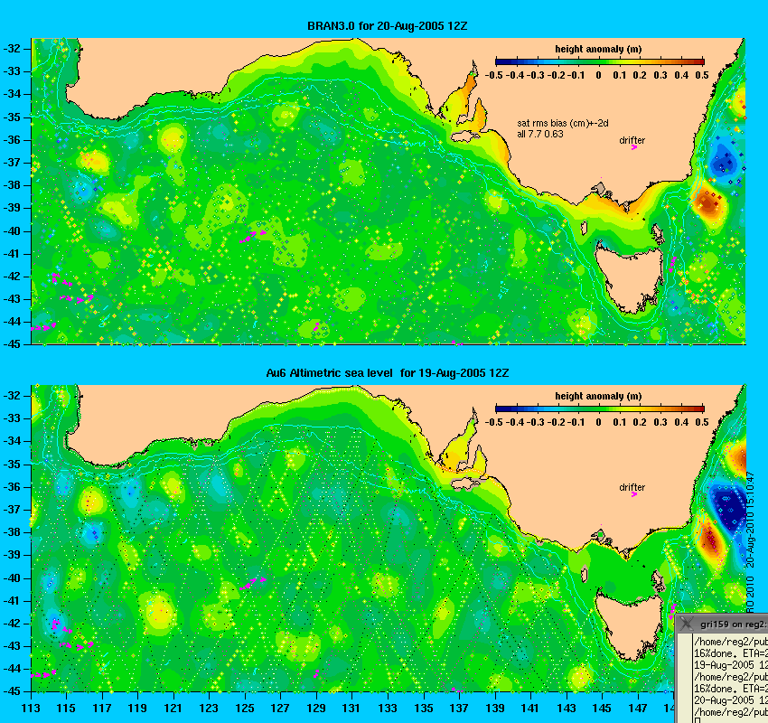This screenshot has height=723, width=768.
Task: Select the 'gri159 on reg2:' terminal title bar
Action: (x=722, y=624)
